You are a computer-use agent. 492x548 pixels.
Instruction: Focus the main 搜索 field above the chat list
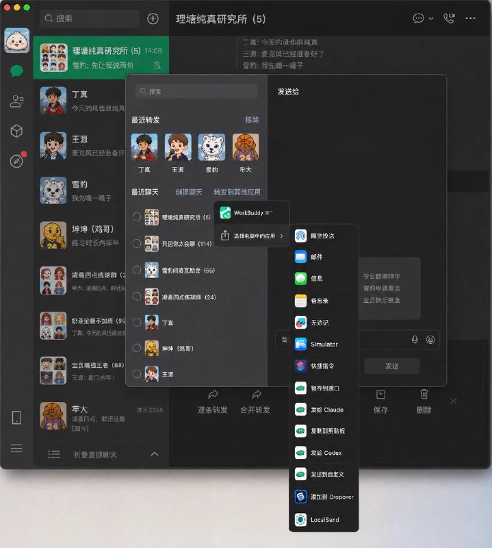[x=90, y=18]
